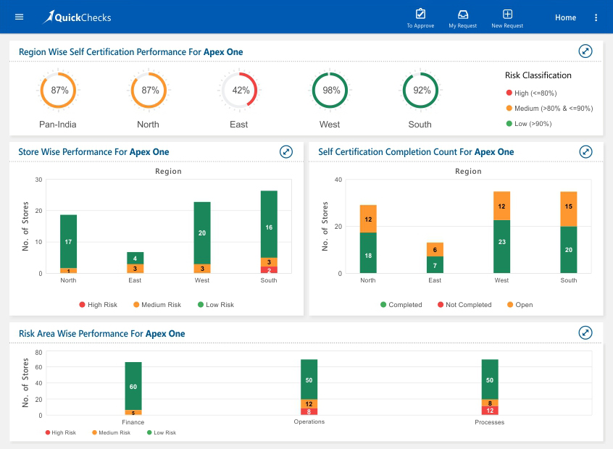This screenshot has height=449, width=613.
Task: Click South low-risk bar showing 16 stores
Action: [269, 224]
